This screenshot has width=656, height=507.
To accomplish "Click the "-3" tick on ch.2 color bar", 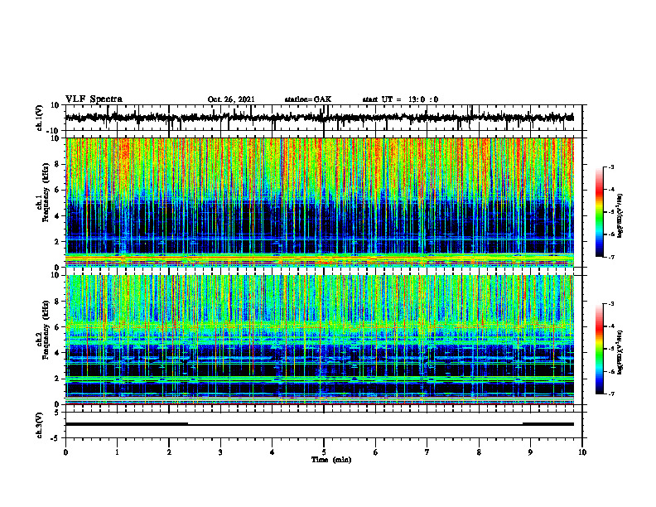I will click(x=611, y=304).
